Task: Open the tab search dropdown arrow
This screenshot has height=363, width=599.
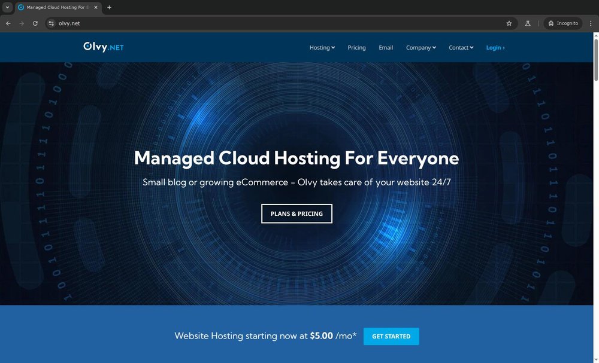Action: pyautogui.click(x=7, y=7)
